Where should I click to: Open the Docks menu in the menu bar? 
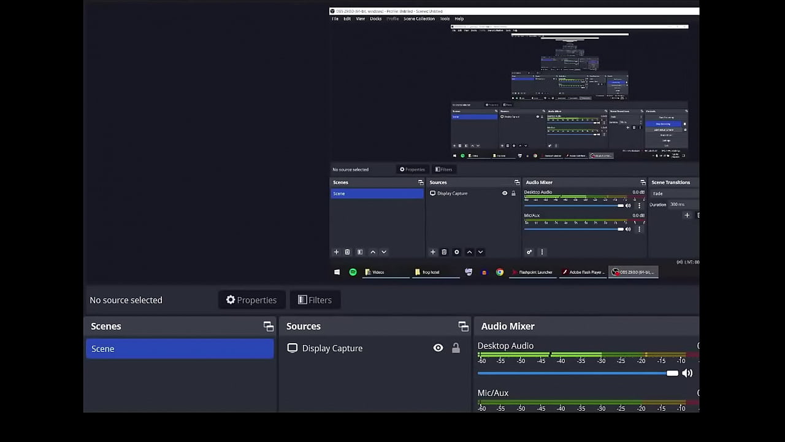tap(375, 19)
